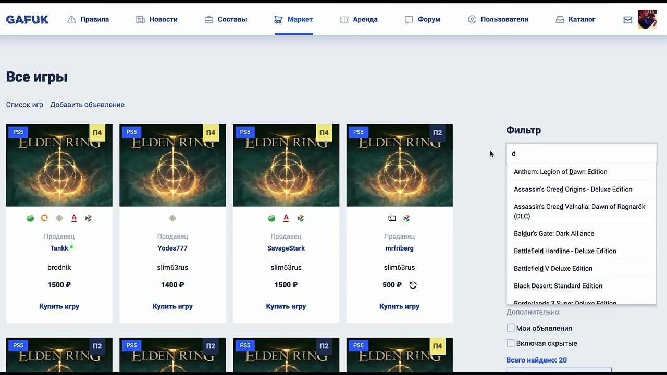
Task: Click Tankk's green online status dot
Action: [71, 246]
